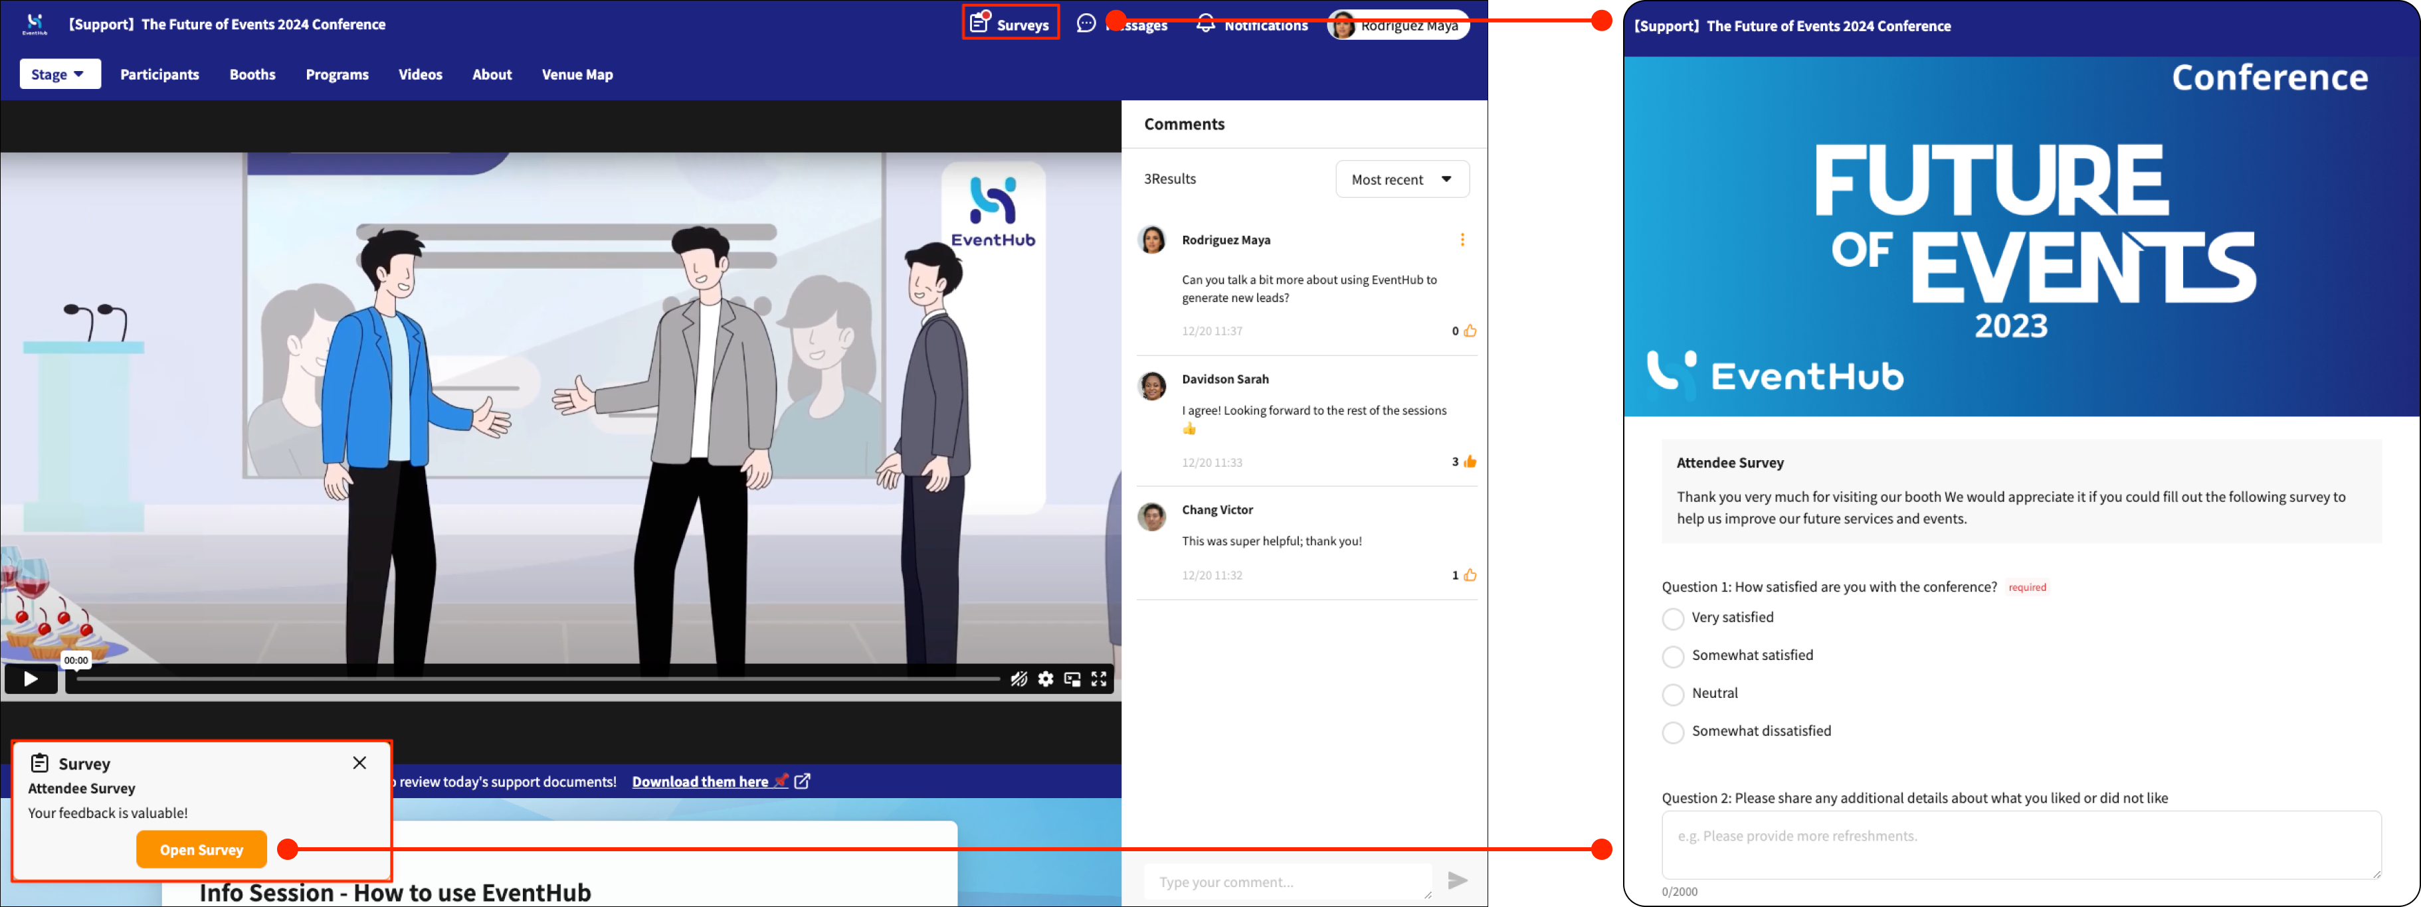Open the Most recent sort dropdown
The height and width of the screenshot is (907, 2421).
pos(1403,179)
